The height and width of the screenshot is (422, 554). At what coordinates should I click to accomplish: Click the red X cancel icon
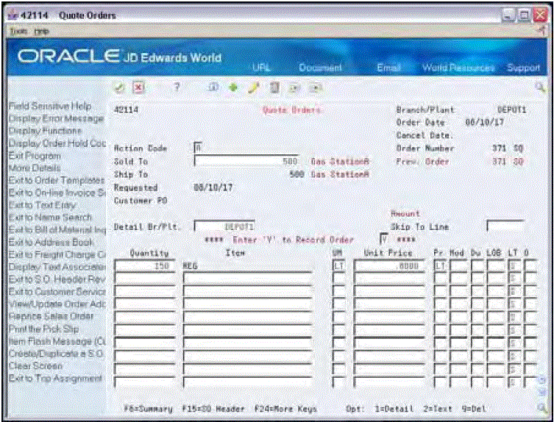point(137,88)
